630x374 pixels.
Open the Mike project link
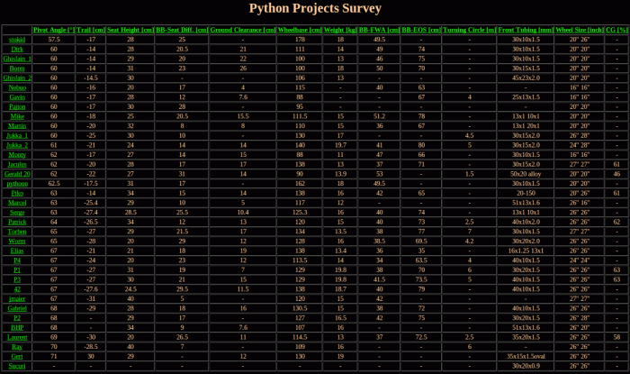17,116
